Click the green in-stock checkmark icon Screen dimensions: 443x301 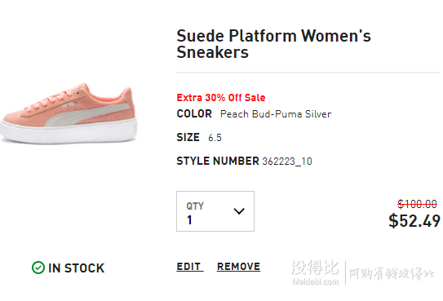[38, 268]
